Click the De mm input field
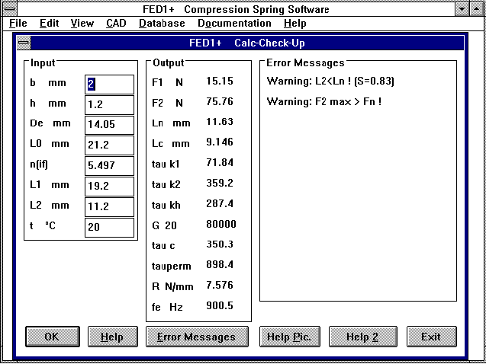Viewport: 486px width, 364px height. click(x=109, y=126)
